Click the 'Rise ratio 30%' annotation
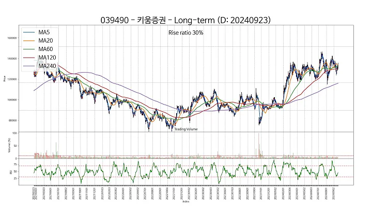The height and width of the screenshot is (208, 372). 186,32
